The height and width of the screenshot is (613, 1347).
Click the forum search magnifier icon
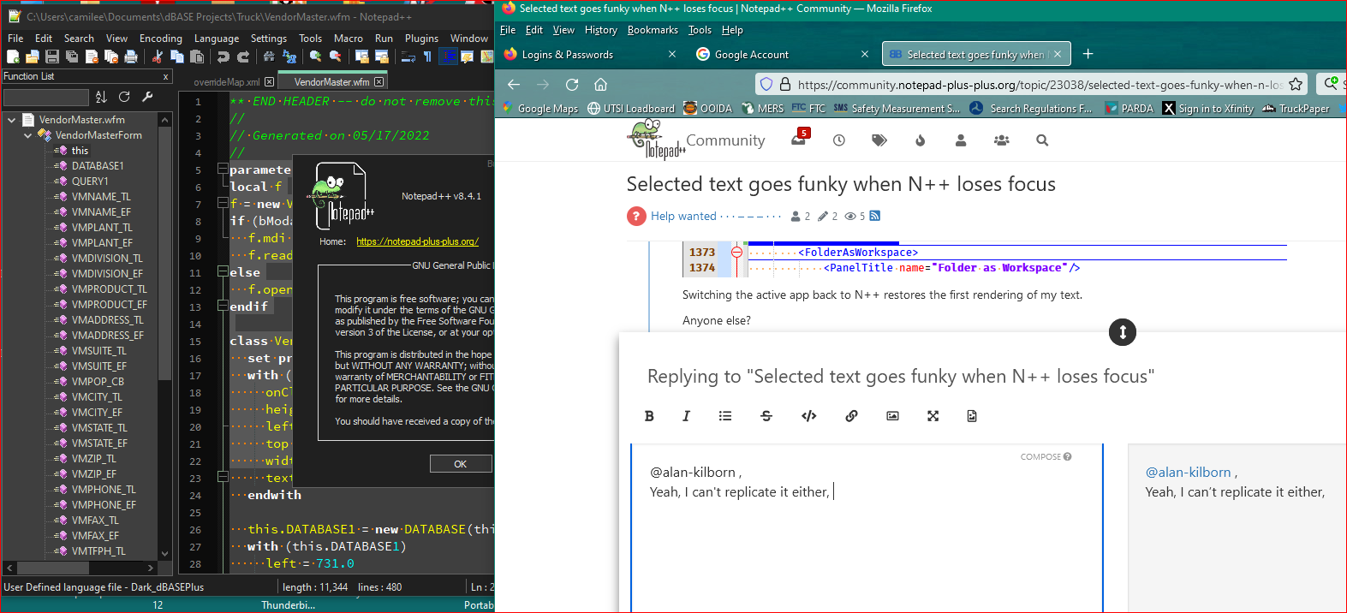point(1042,140)
